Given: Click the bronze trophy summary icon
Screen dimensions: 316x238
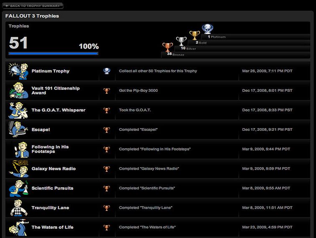Looking at the screenshot, I should [168, 47].
